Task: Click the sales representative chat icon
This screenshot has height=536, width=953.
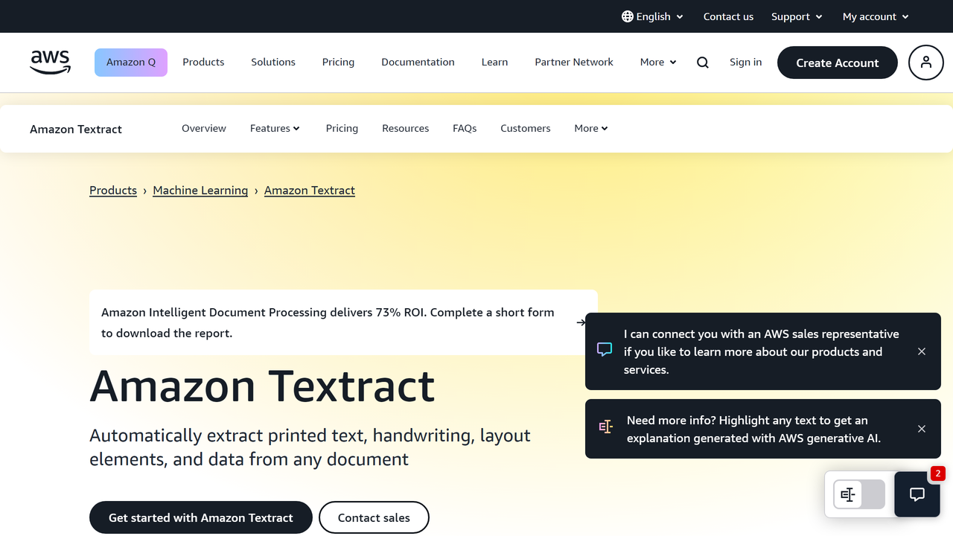Action: pos(605,350)
